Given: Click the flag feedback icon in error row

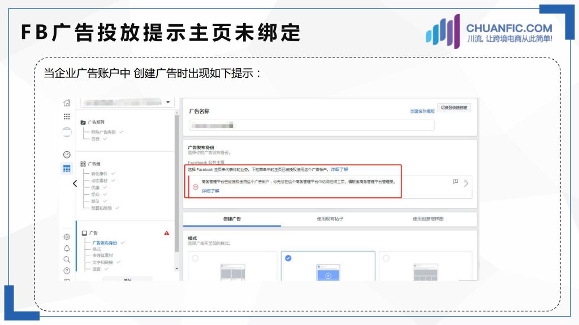Looking at the screenshot, I should [x=456, y=181].
